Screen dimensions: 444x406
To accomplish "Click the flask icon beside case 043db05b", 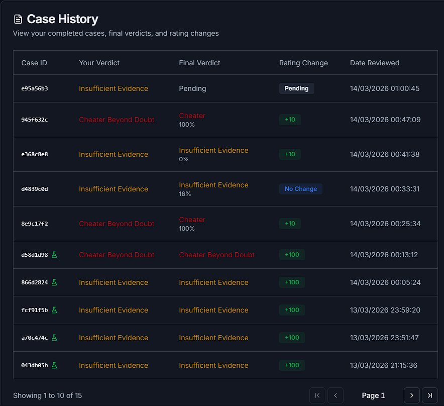I will pyautogui.click(x=54, y=365).
